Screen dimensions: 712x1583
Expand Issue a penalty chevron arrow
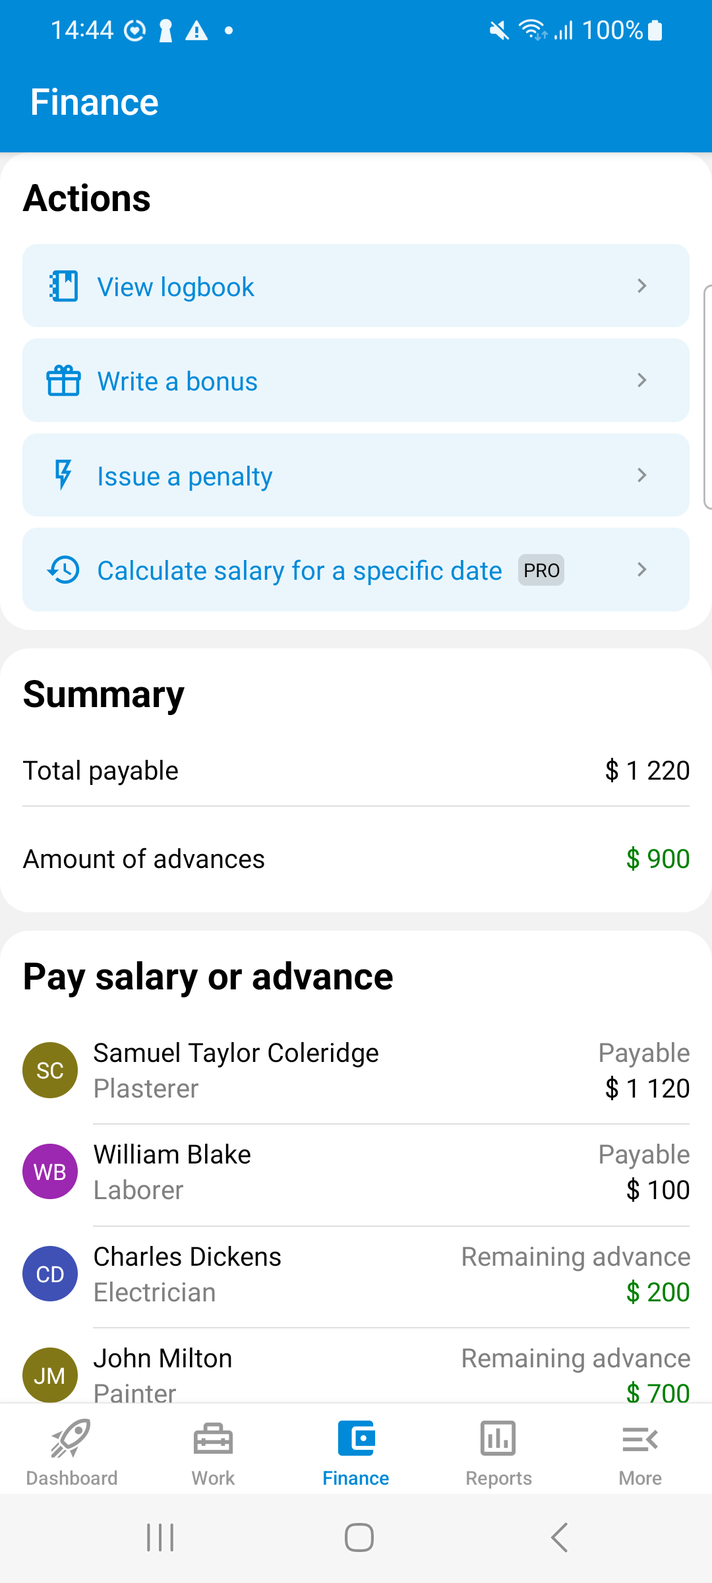tap(641, 475)
